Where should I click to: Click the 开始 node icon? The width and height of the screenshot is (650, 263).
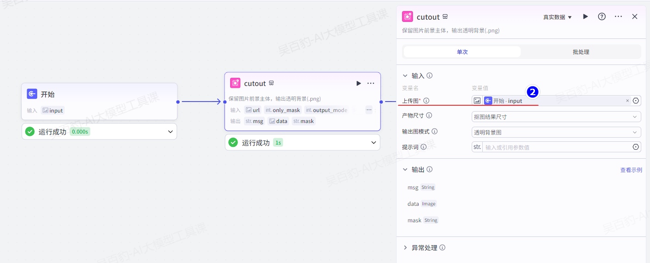[x=32, y=94]
